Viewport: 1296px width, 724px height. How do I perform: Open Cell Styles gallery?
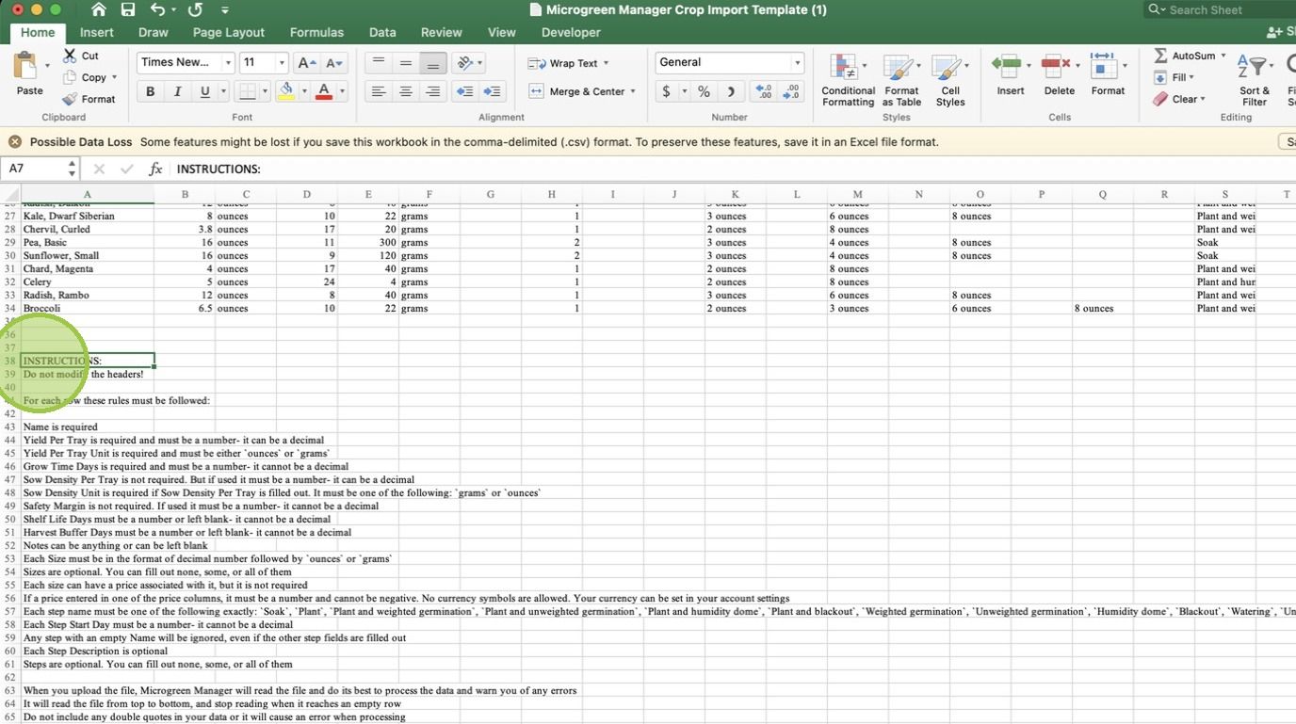tap(949, 80)
